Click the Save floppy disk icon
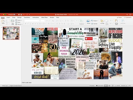Image resolution: width=133 pixels, height=100 pixels. 21,14
